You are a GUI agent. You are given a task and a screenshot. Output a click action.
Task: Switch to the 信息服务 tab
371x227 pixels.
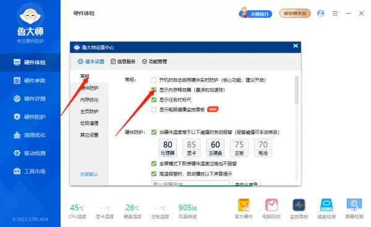[x=123, y=61]
